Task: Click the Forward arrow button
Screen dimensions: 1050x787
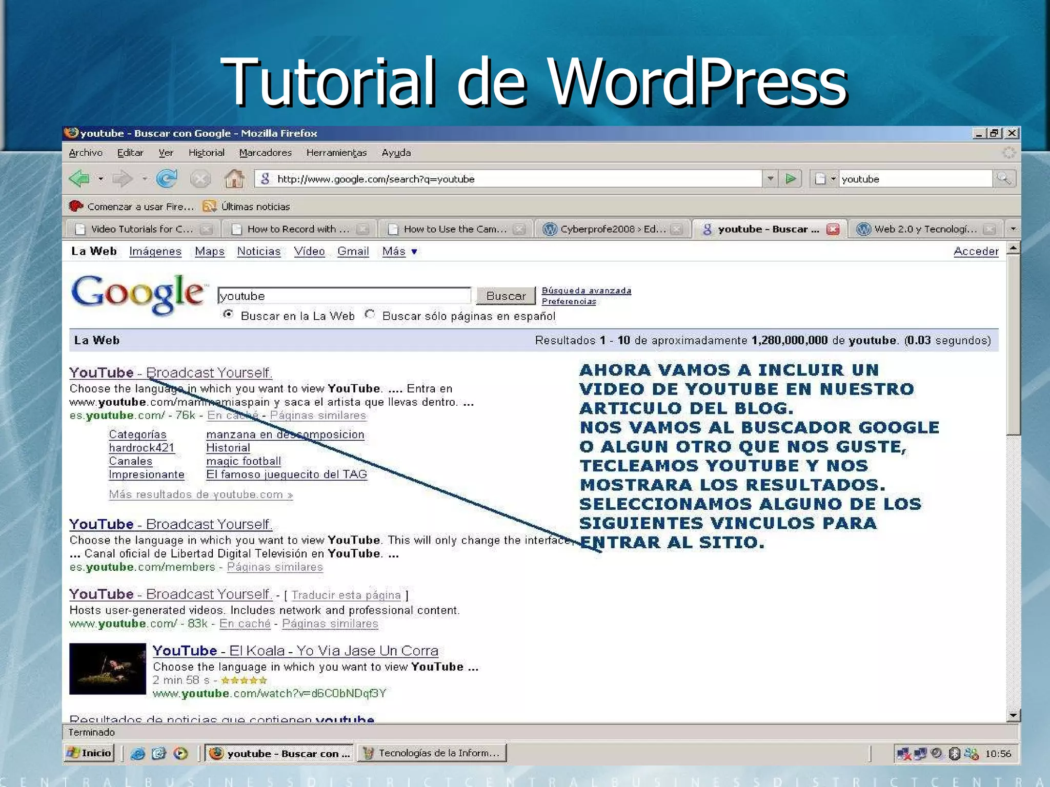Action: coord(123,179)
